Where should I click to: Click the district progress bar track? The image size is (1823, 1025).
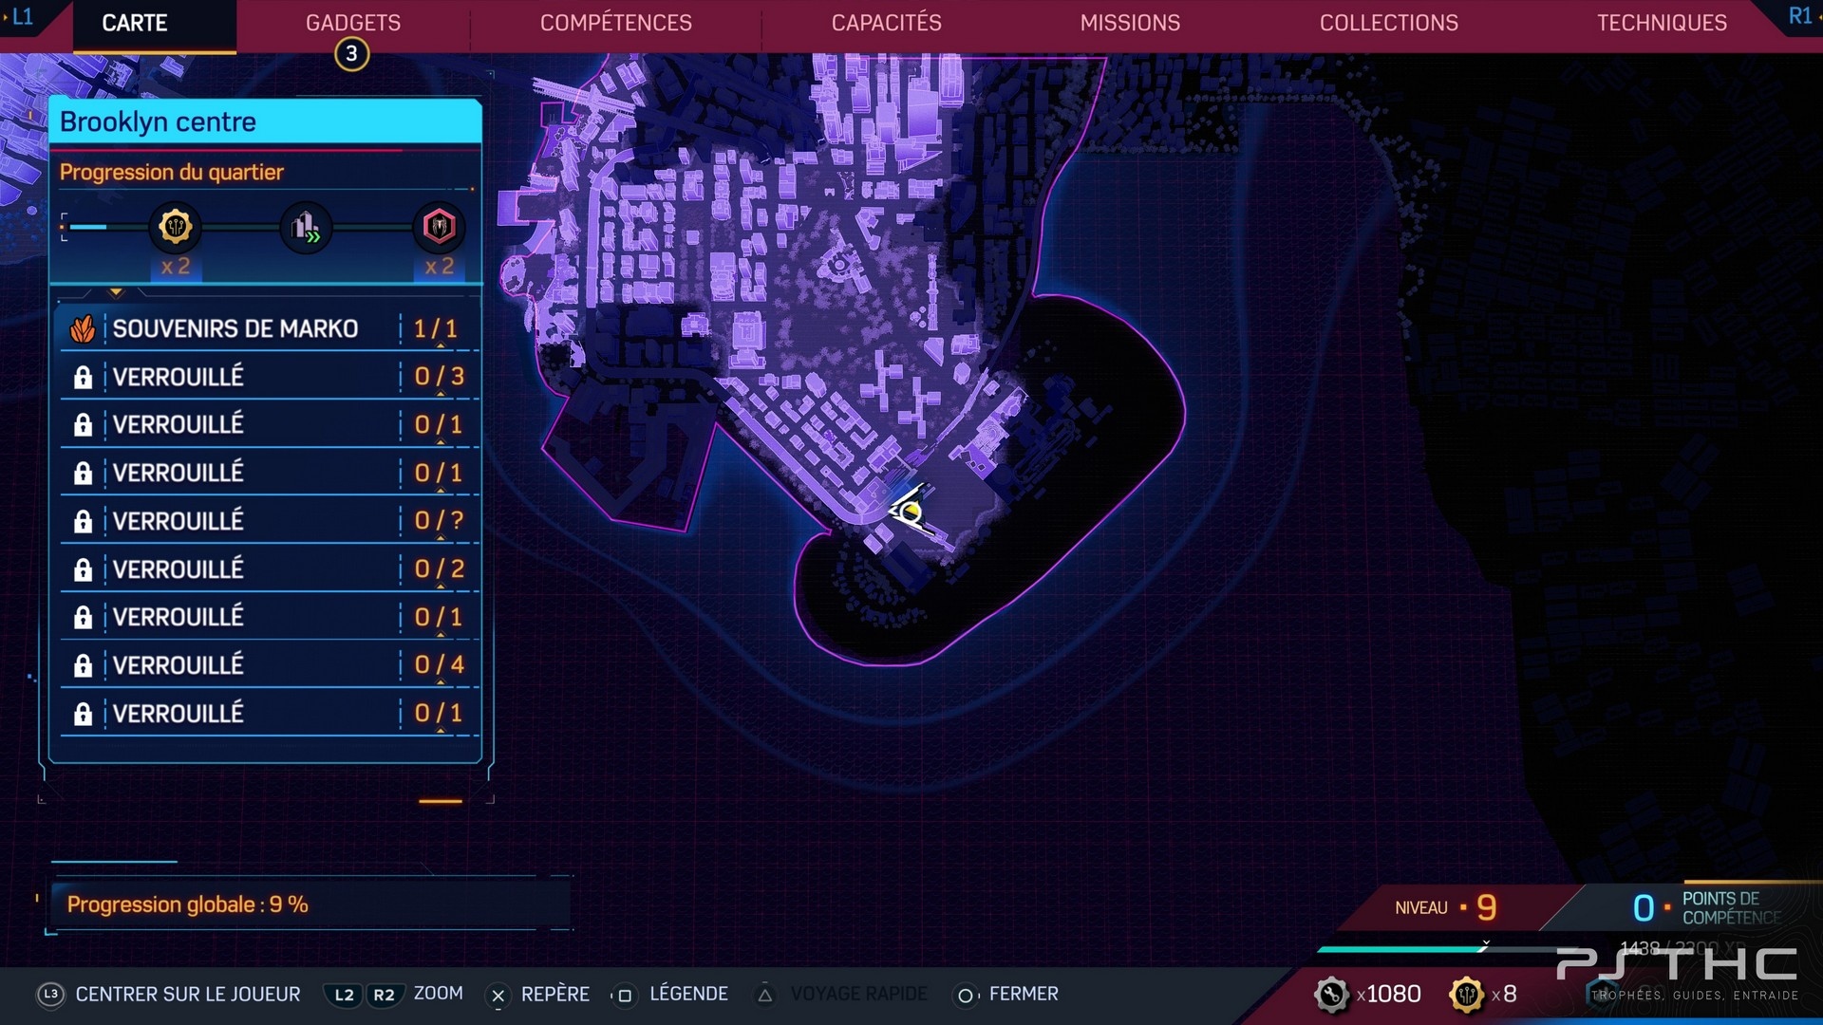pos(251,227)
